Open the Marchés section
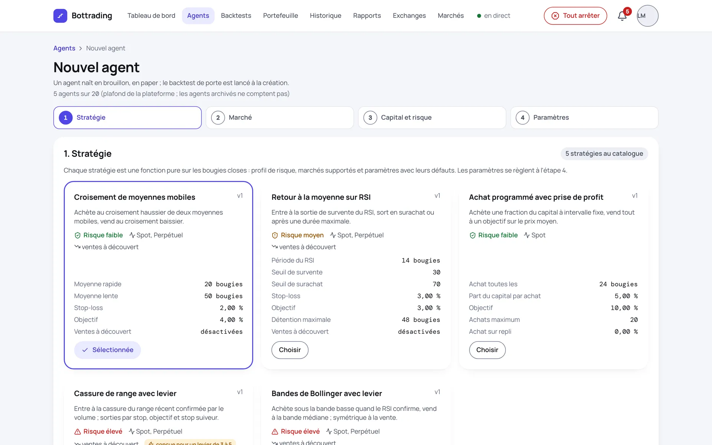The width and height of the screenshot is (712, 445). (451, 16)
